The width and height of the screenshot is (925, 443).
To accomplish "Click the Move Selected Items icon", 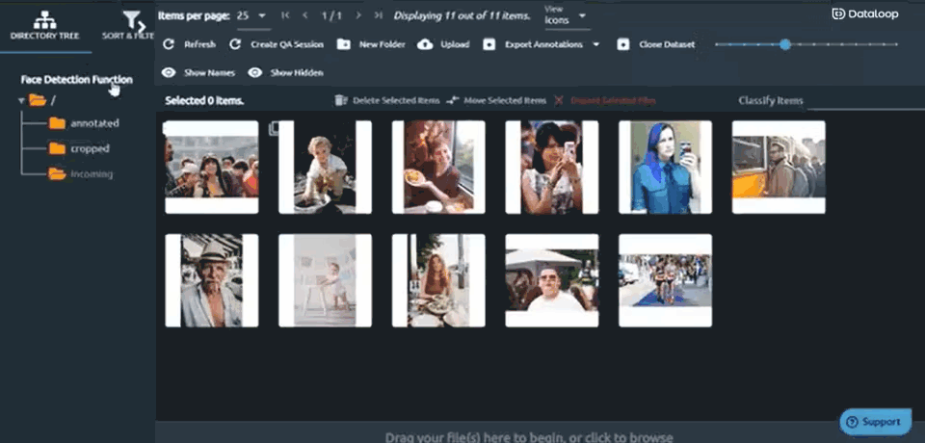I will (x=453, y=100).
